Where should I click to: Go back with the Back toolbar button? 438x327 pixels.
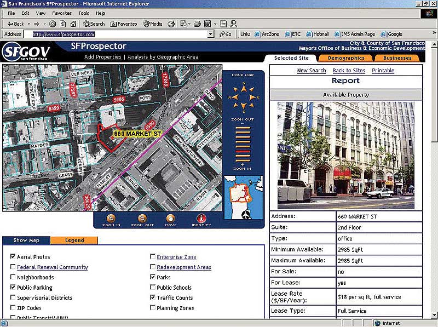16,24
